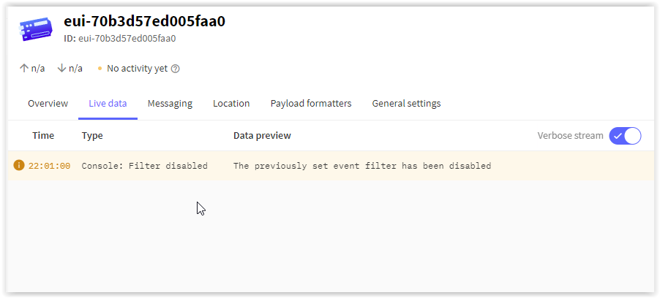Switch to the Messaging tab

[170, 104]
